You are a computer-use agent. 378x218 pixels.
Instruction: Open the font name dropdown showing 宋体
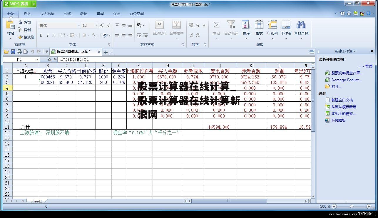point(79,26)
